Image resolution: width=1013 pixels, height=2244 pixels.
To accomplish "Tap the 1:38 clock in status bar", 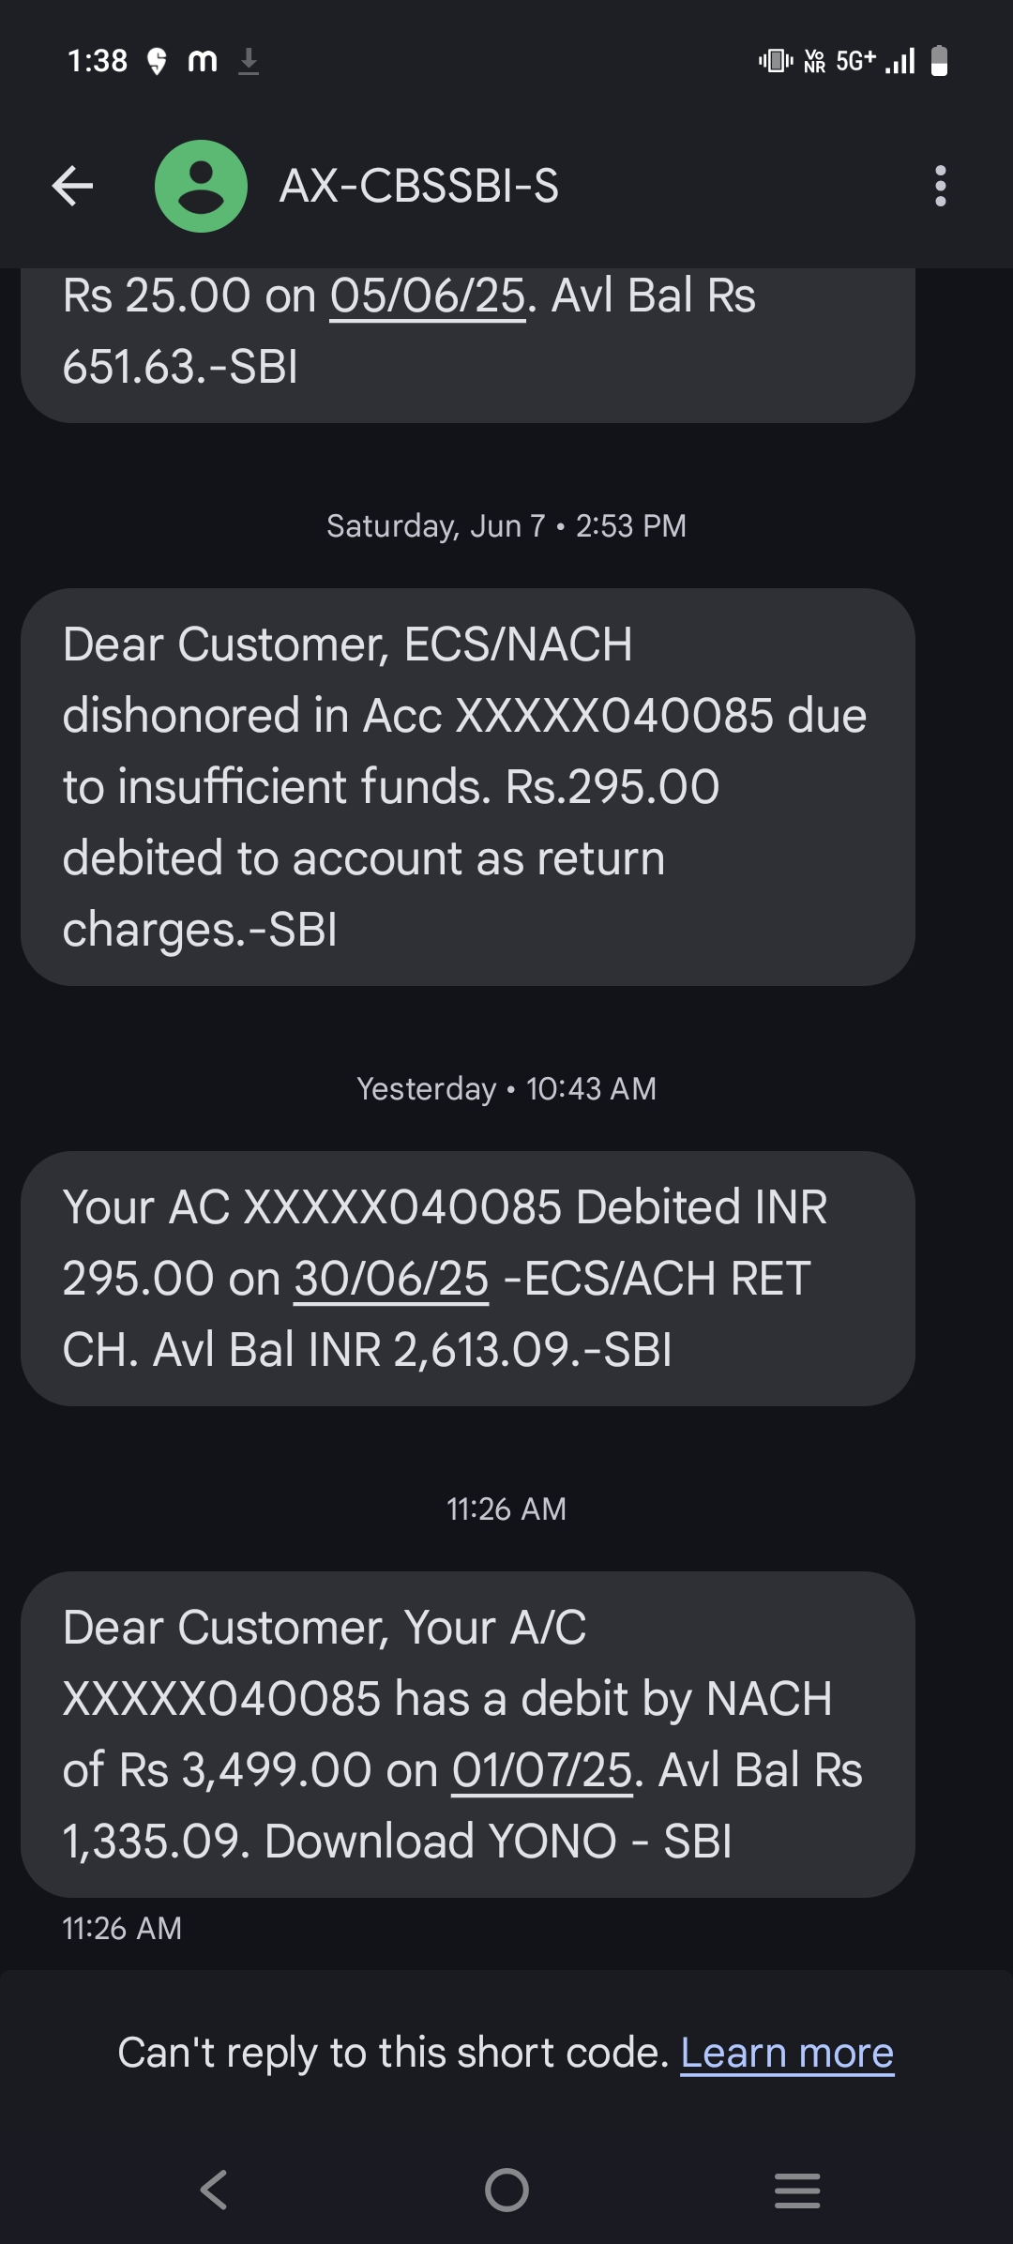I will tap(98, 62).
